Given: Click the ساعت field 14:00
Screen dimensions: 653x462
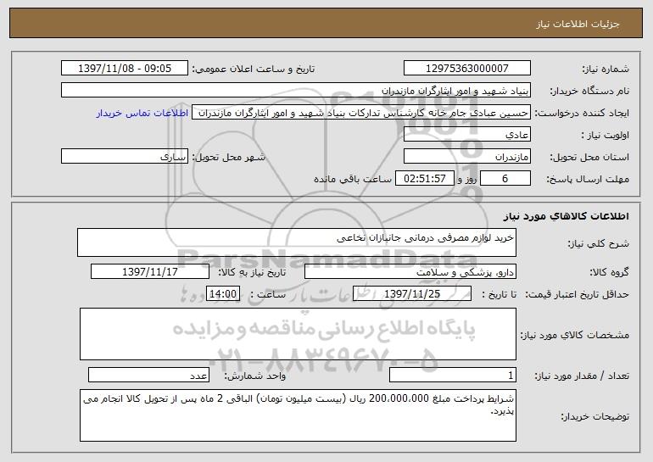Looking at the screenshot, I should (223, 293).
